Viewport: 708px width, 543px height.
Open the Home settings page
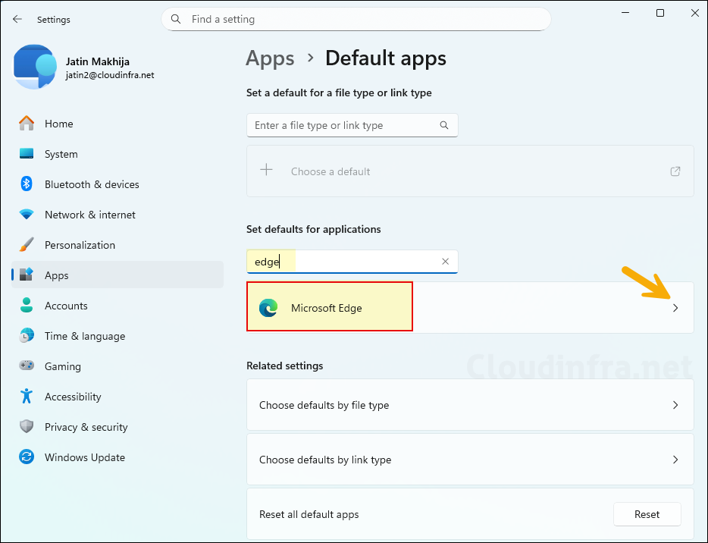coord(58,124)
